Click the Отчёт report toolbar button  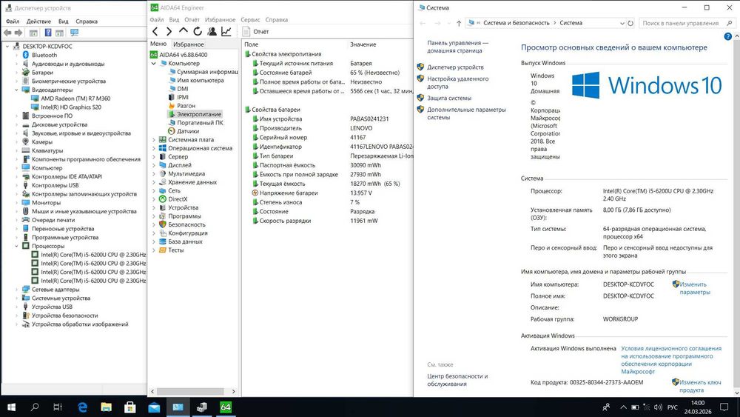point(256,32)
